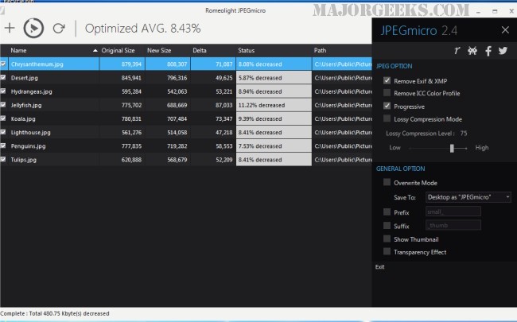The image size is (517, 322).
Task: Start optimization with the play button
Action: point(33,28)
